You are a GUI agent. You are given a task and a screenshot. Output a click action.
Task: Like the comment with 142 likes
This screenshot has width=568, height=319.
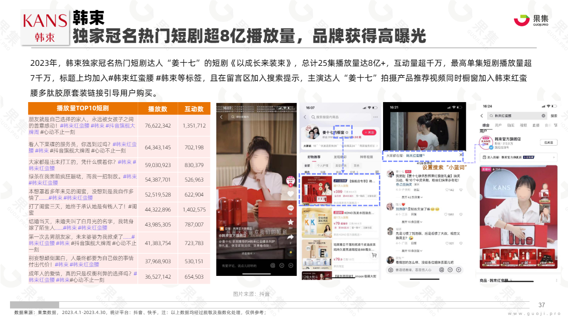448,190
